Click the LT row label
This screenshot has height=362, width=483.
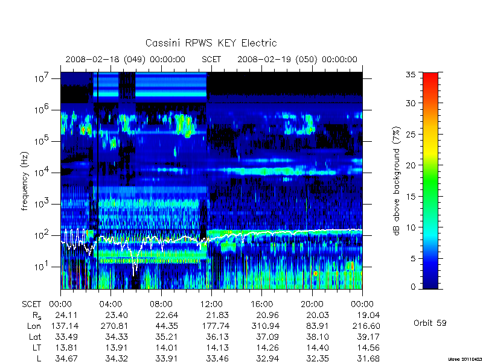[x=37, y=348]
